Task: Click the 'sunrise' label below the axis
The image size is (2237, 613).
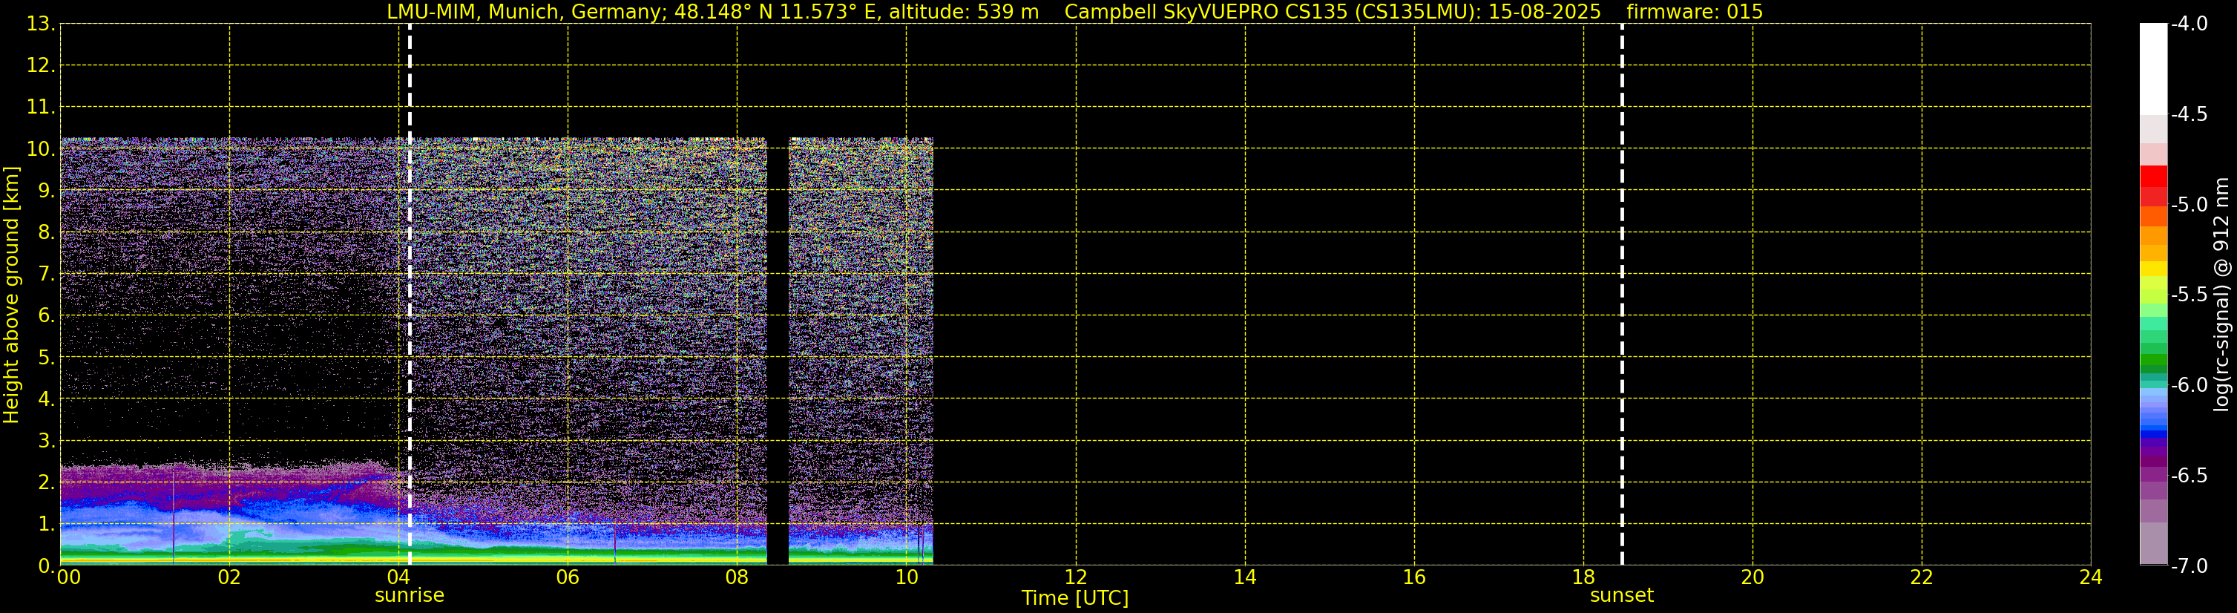Action: [409, 596]
